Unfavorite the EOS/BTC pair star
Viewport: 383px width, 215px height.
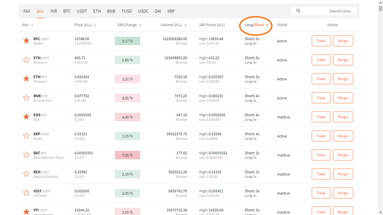click(x=26, y=117)
